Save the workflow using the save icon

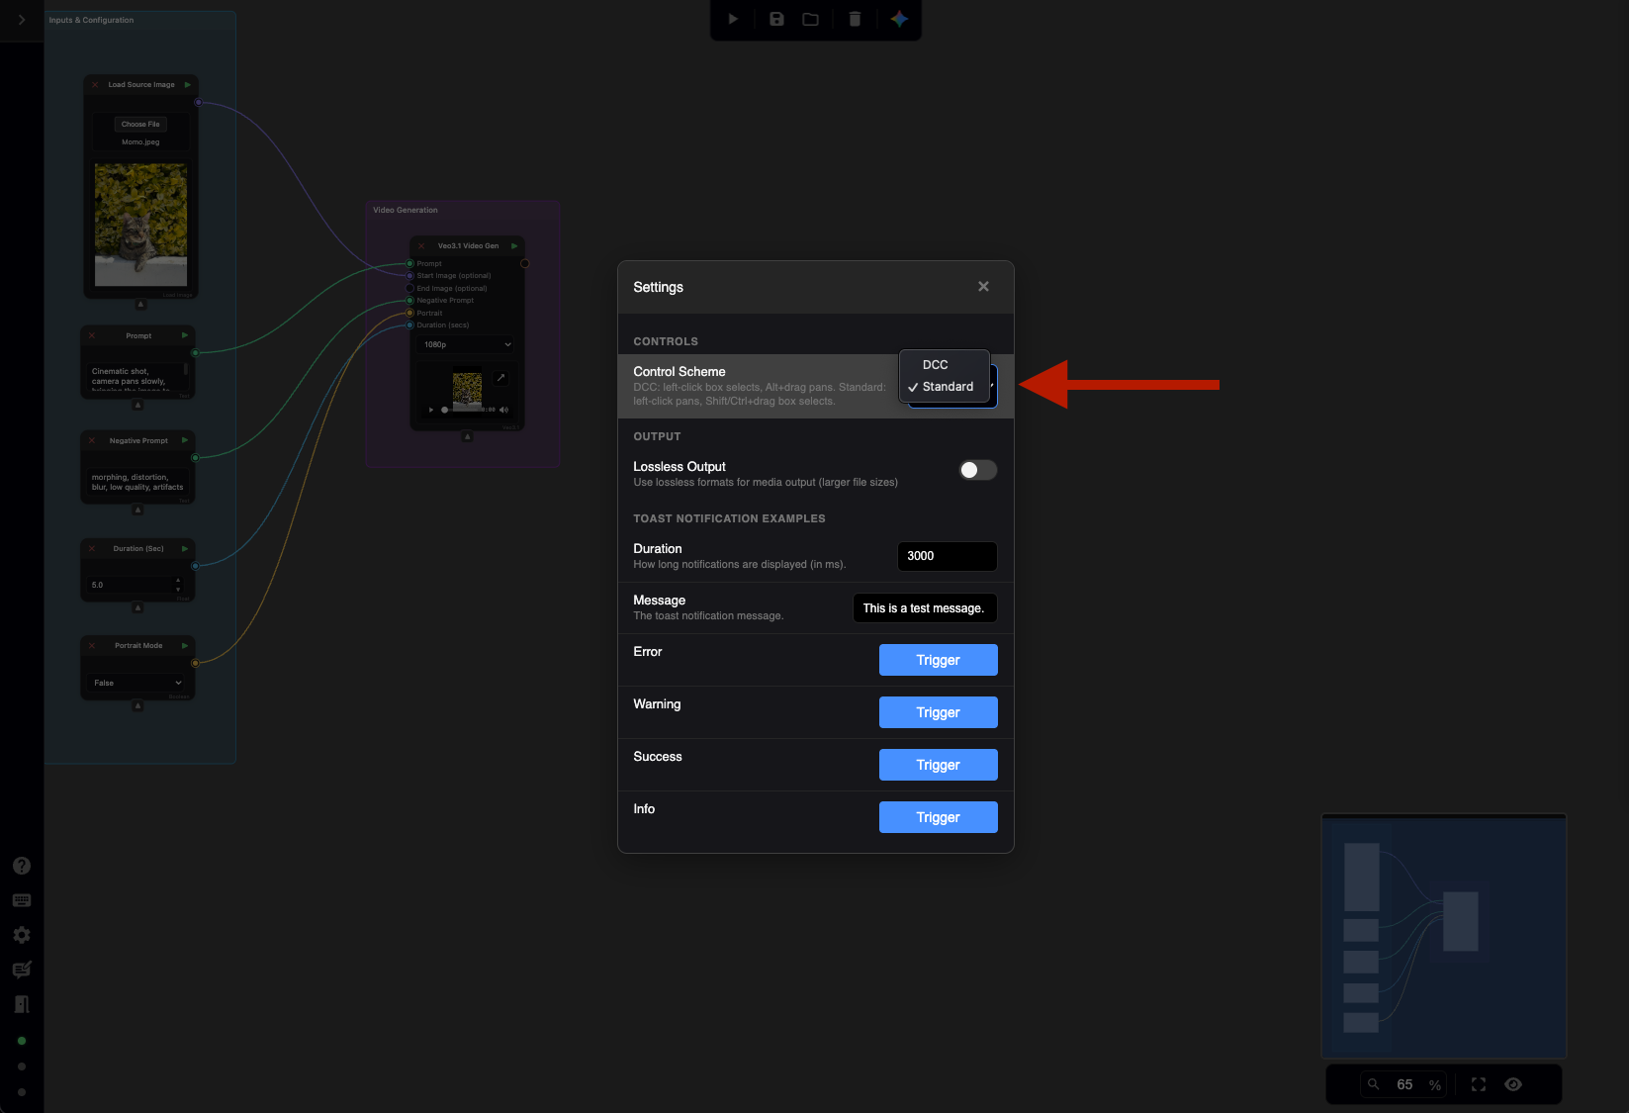pyautogui.click(x=775, y=19)
